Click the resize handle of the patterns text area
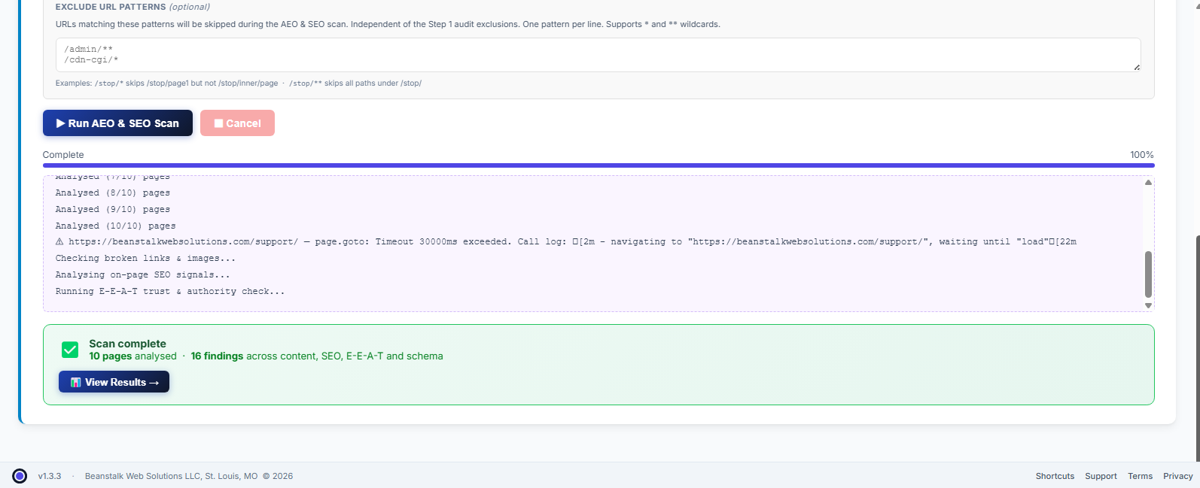This screenshot has height=488, width=1200. pyautogui.click(x=1137, y=68)
